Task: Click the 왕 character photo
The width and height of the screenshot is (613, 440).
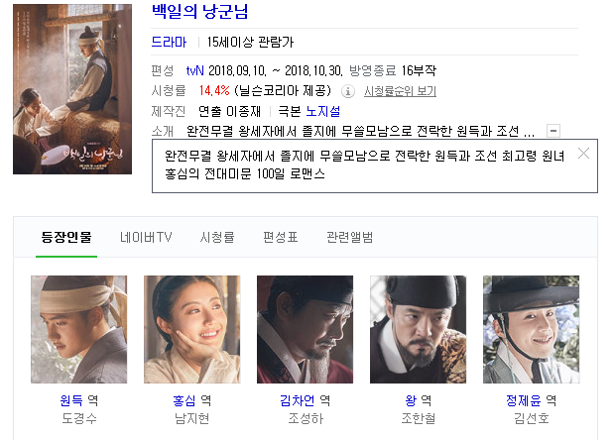Action: point(418,329)
